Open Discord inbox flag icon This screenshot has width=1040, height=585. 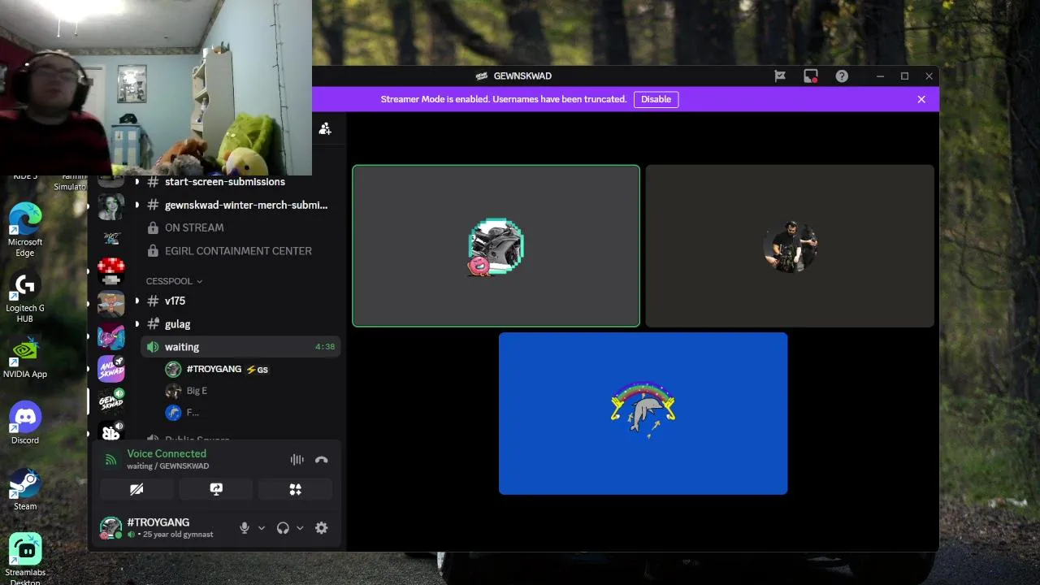(x=780, y=76)
